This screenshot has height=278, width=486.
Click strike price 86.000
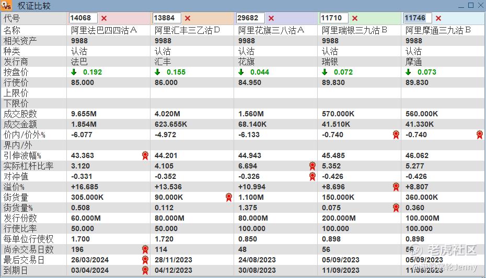click(x=166, y=82)
